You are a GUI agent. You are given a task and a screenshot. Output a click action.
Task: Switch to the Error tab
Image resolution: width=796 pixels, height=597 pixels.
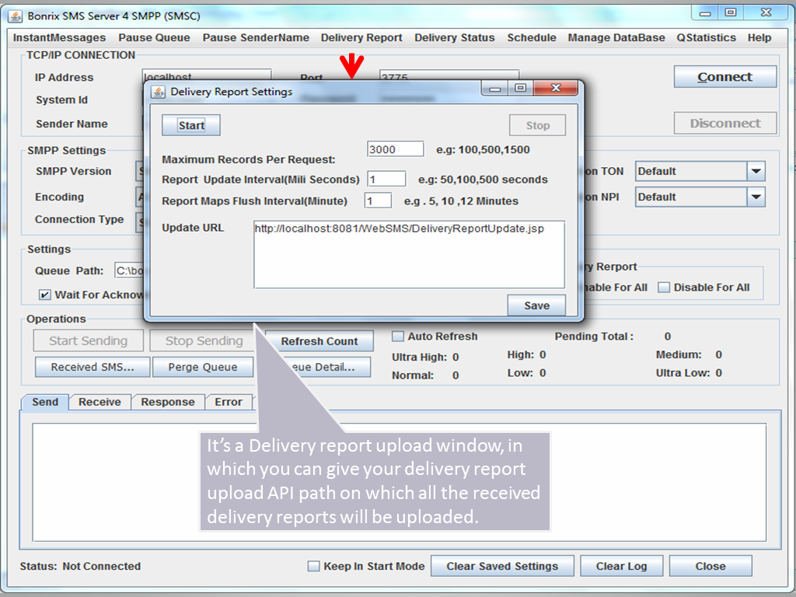coord(229,402)
